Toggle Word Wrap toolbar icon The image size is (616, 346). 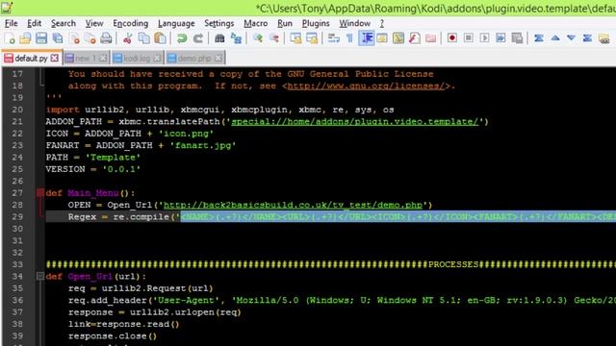point(334,38)
